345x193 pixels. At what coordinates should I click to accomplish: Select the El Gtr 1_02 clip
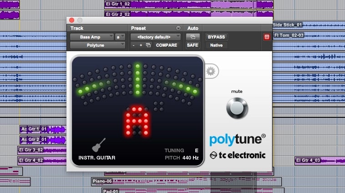pyautogui.click(x=189, y=4)
